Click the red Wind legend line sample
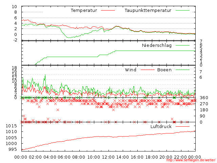The image size is (217, 163). point(147,70)
